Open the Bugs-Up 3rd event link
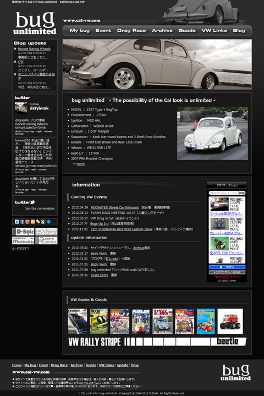264x396 pixels. pos(100,224)
